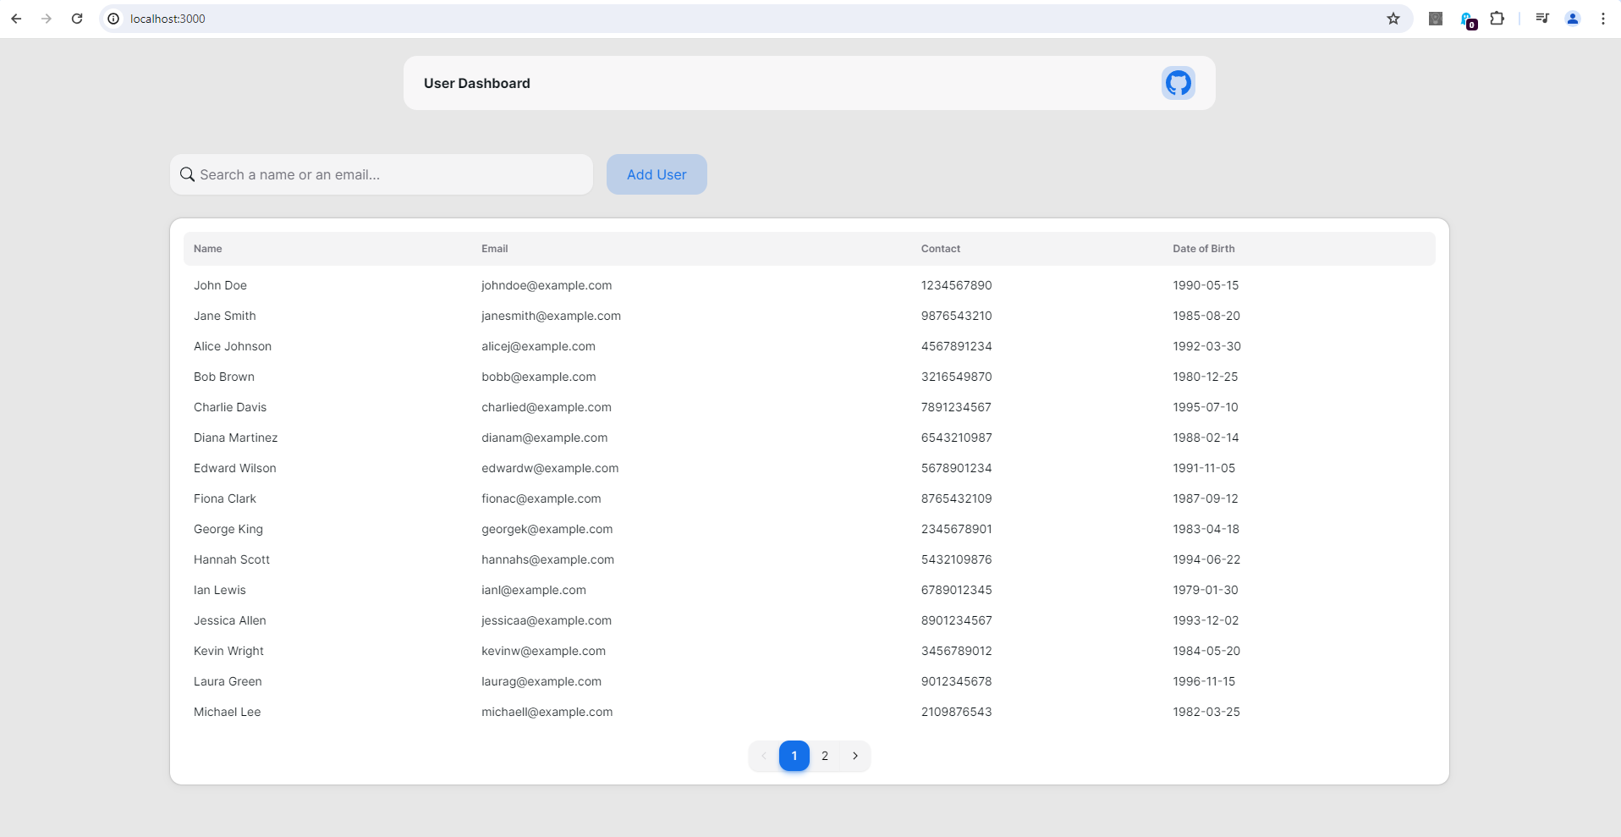This screenshot has width=1621, height=837.
Task: Open the browser extensions puzzle icon
Action: 1497,19
